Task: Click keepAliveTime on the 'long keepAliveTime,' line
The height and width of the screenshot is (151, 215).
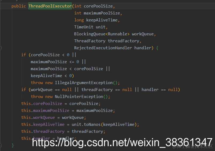Action: coord(102,20)
